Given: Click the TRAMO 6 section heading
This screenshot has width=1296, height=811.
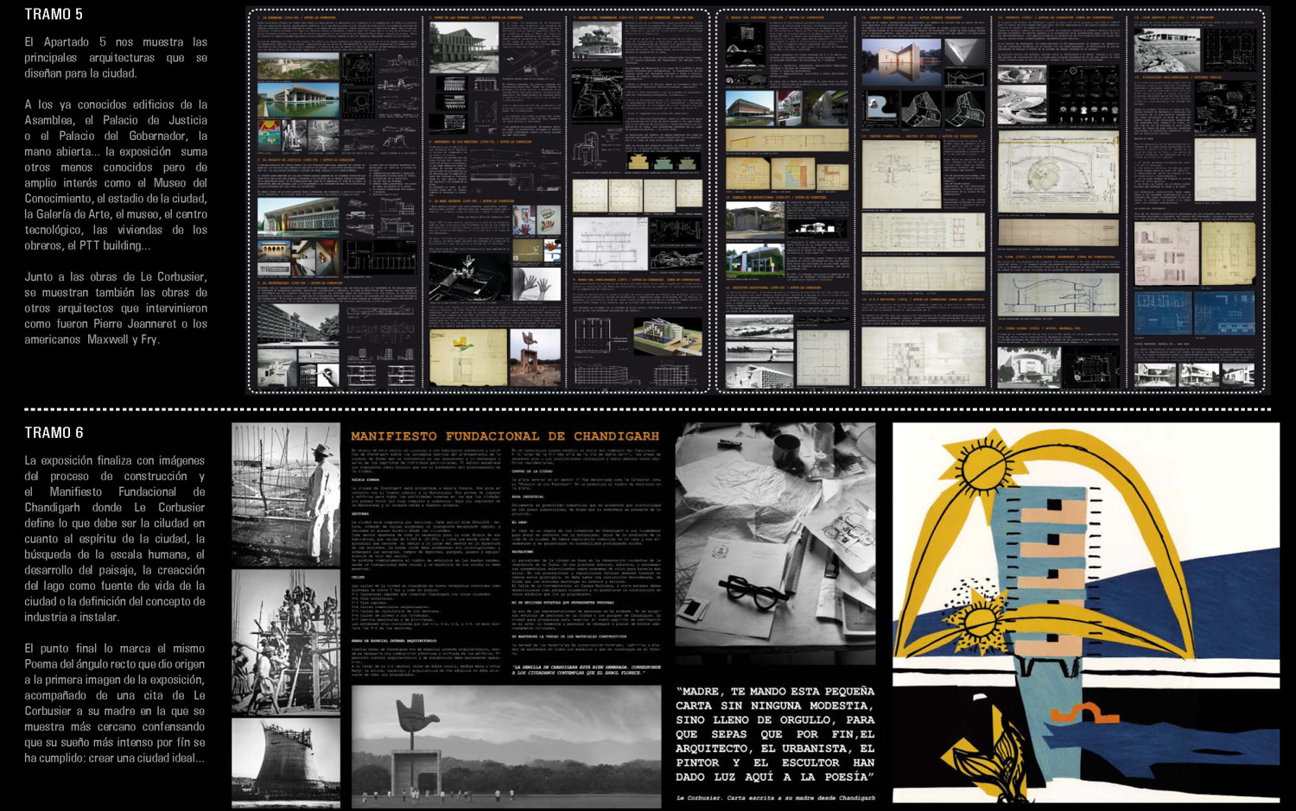Looking at the screenshot, I should pos(54,433).
